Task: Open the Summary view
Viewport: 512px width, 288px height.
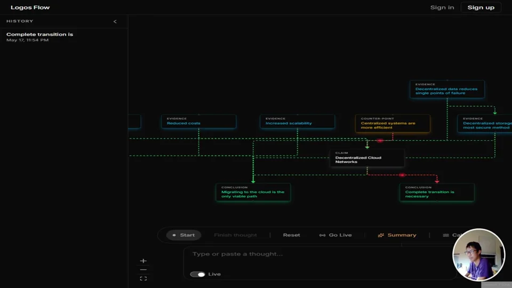Action: [x=397, y=235]
